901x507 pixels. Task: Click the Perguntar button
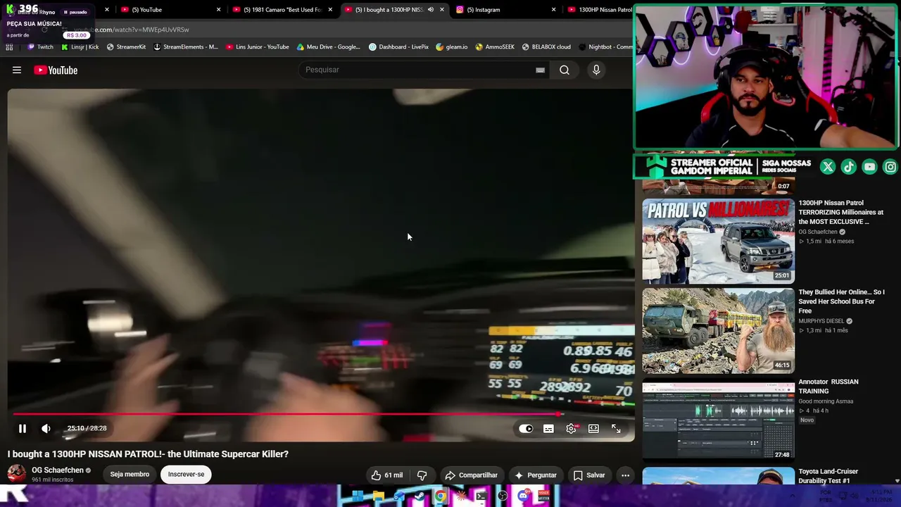tap(535, 475)
